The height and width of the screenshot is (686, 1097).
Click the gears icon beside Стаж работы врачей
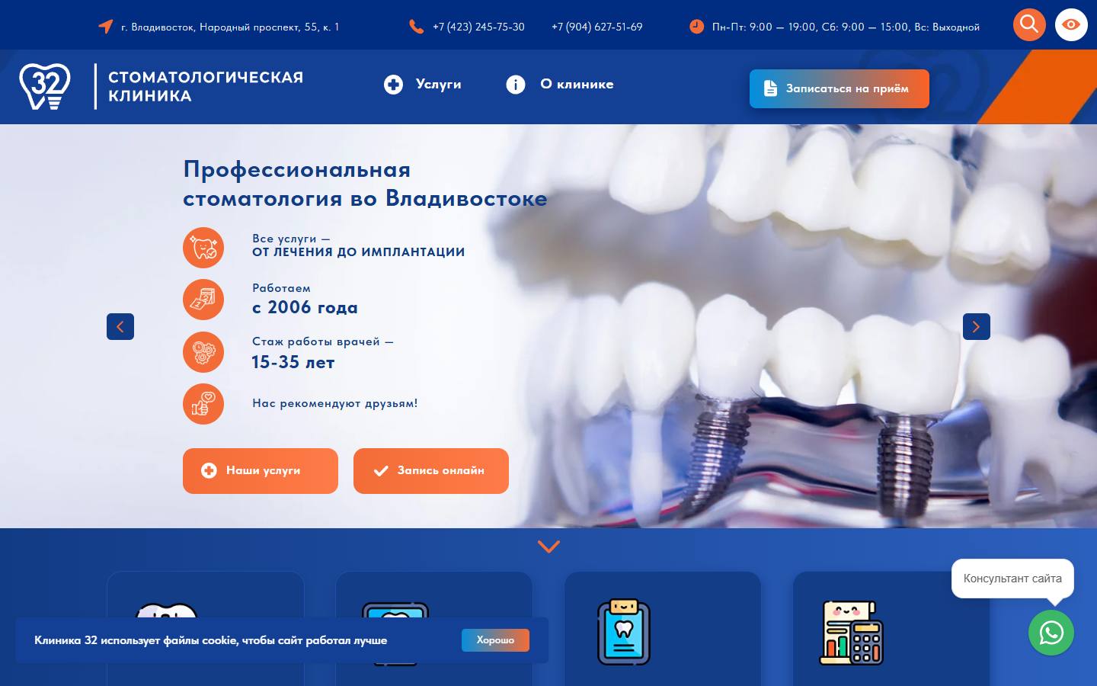(x=203, y=352)
